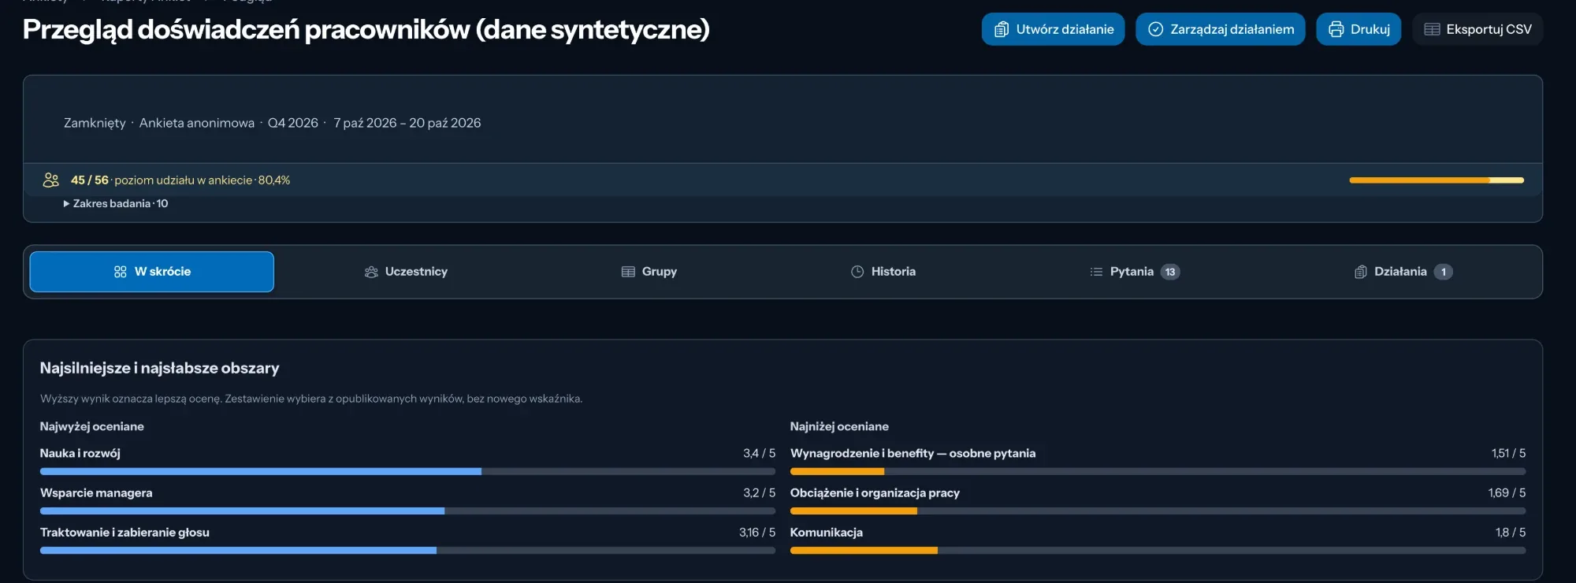Click the badge 1 on Działania
The height and width of the screenshot is (583, 1576).
(1444, 272)
